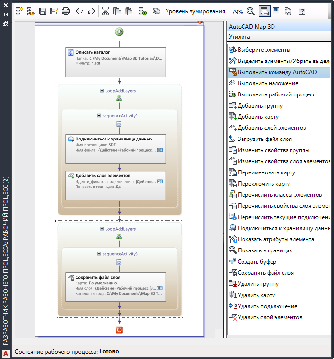Choose 'Выполнить рабочий процесс' activity

pyautogui.click(x=279, y=94)
